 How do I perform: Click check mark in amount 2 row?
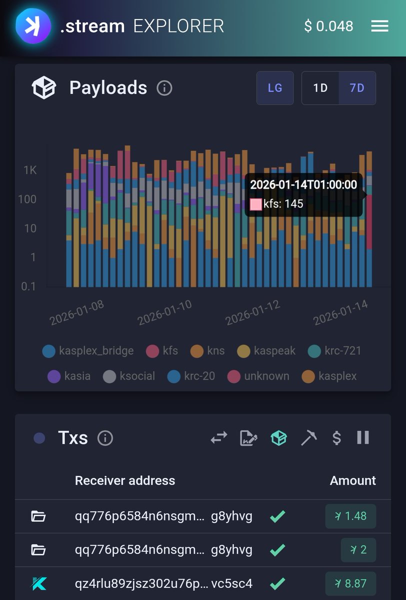[x=277, y=550]
